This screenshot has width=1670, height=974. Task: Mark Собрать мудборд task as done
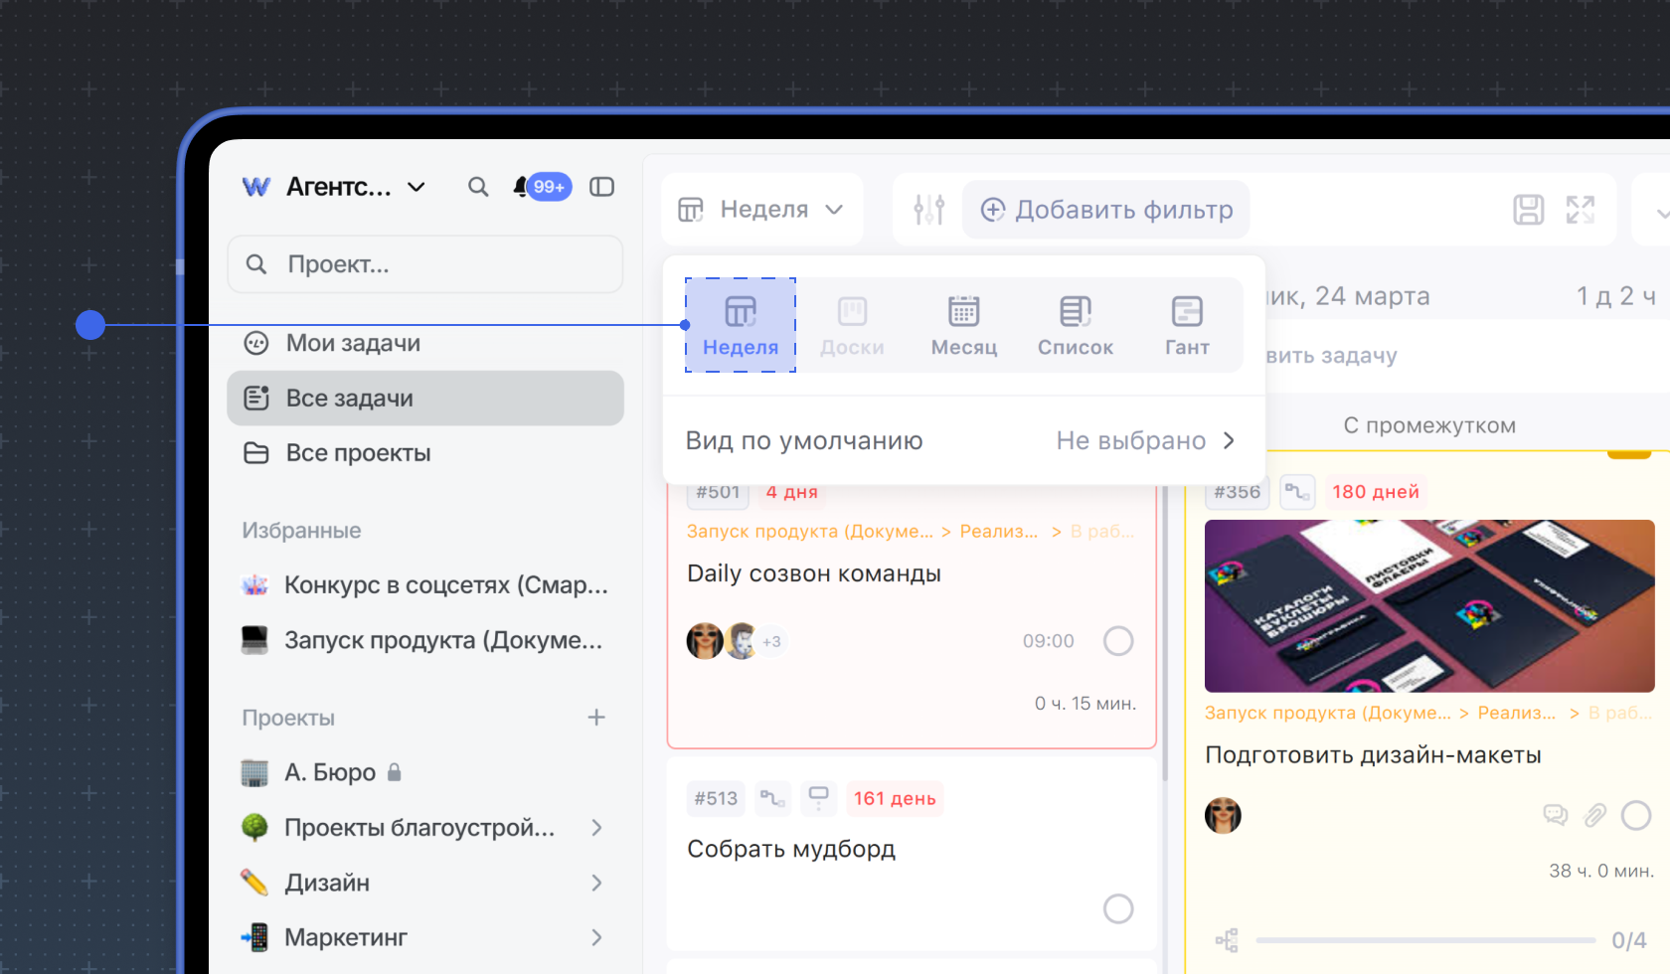pyautogui.click(x=1118, y=908)
